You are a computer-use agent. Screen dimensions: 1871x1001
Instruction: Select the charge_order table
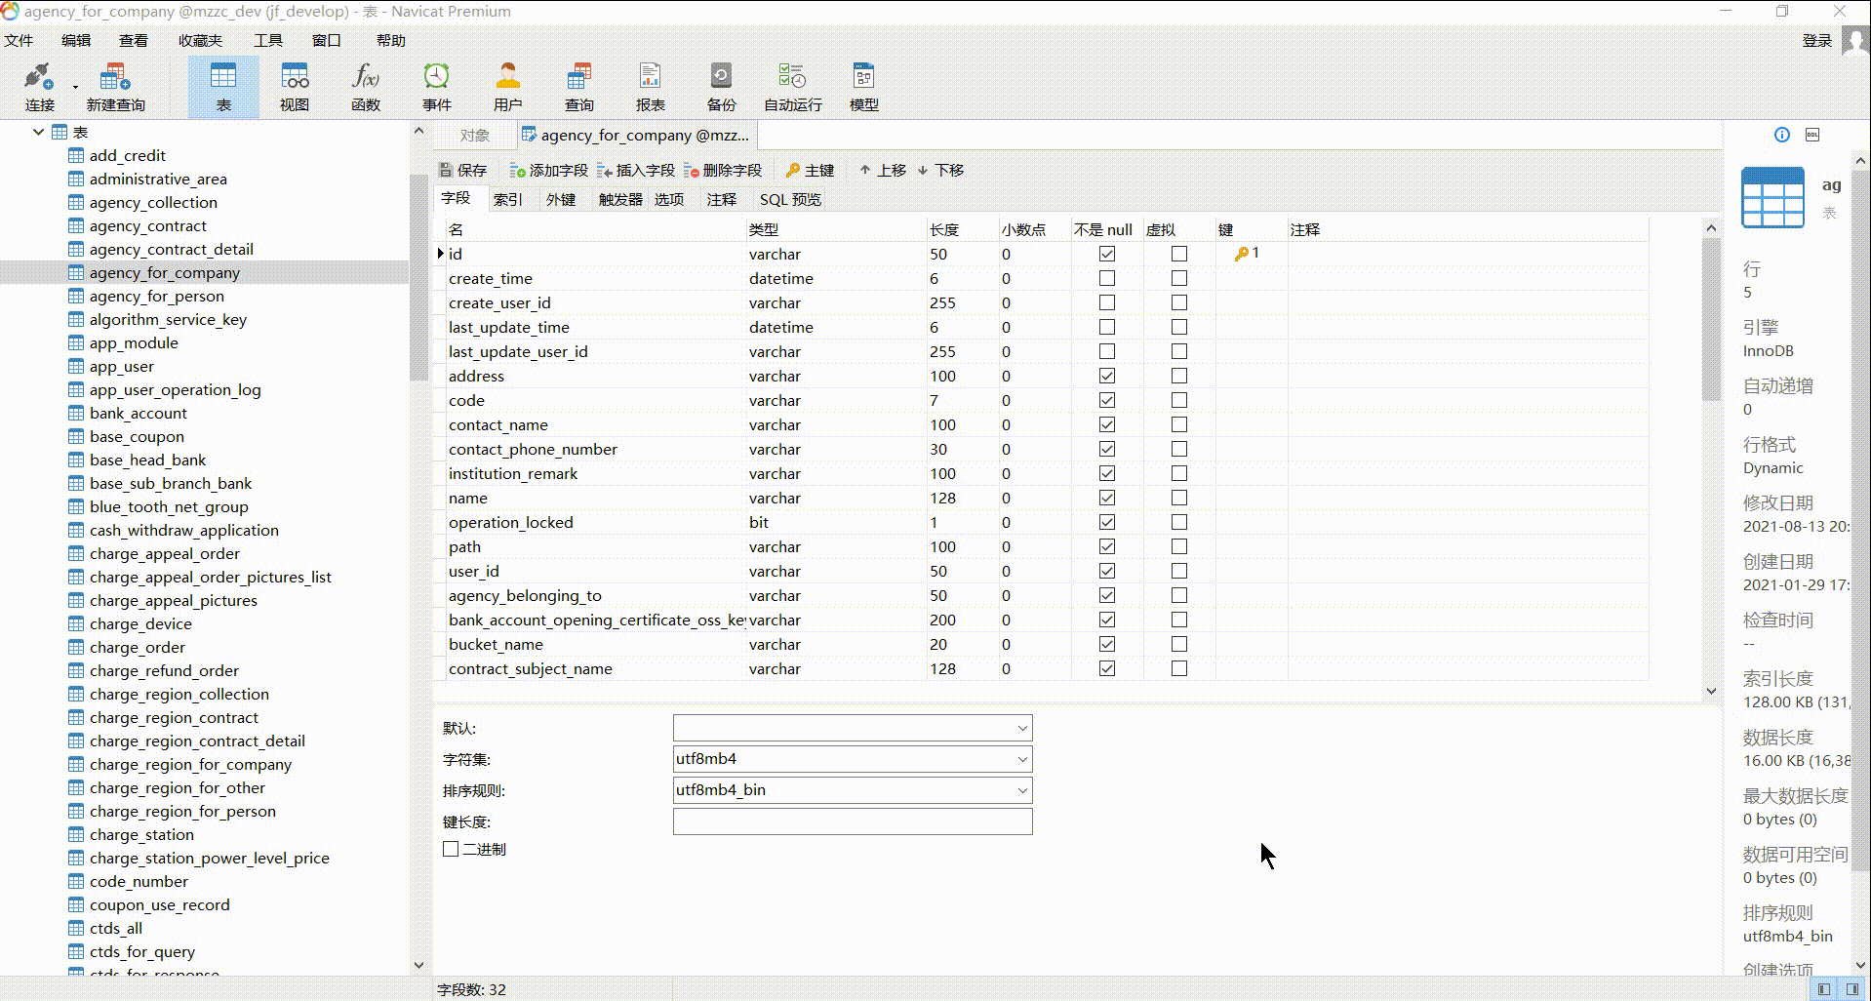click(x=138, y=647)
